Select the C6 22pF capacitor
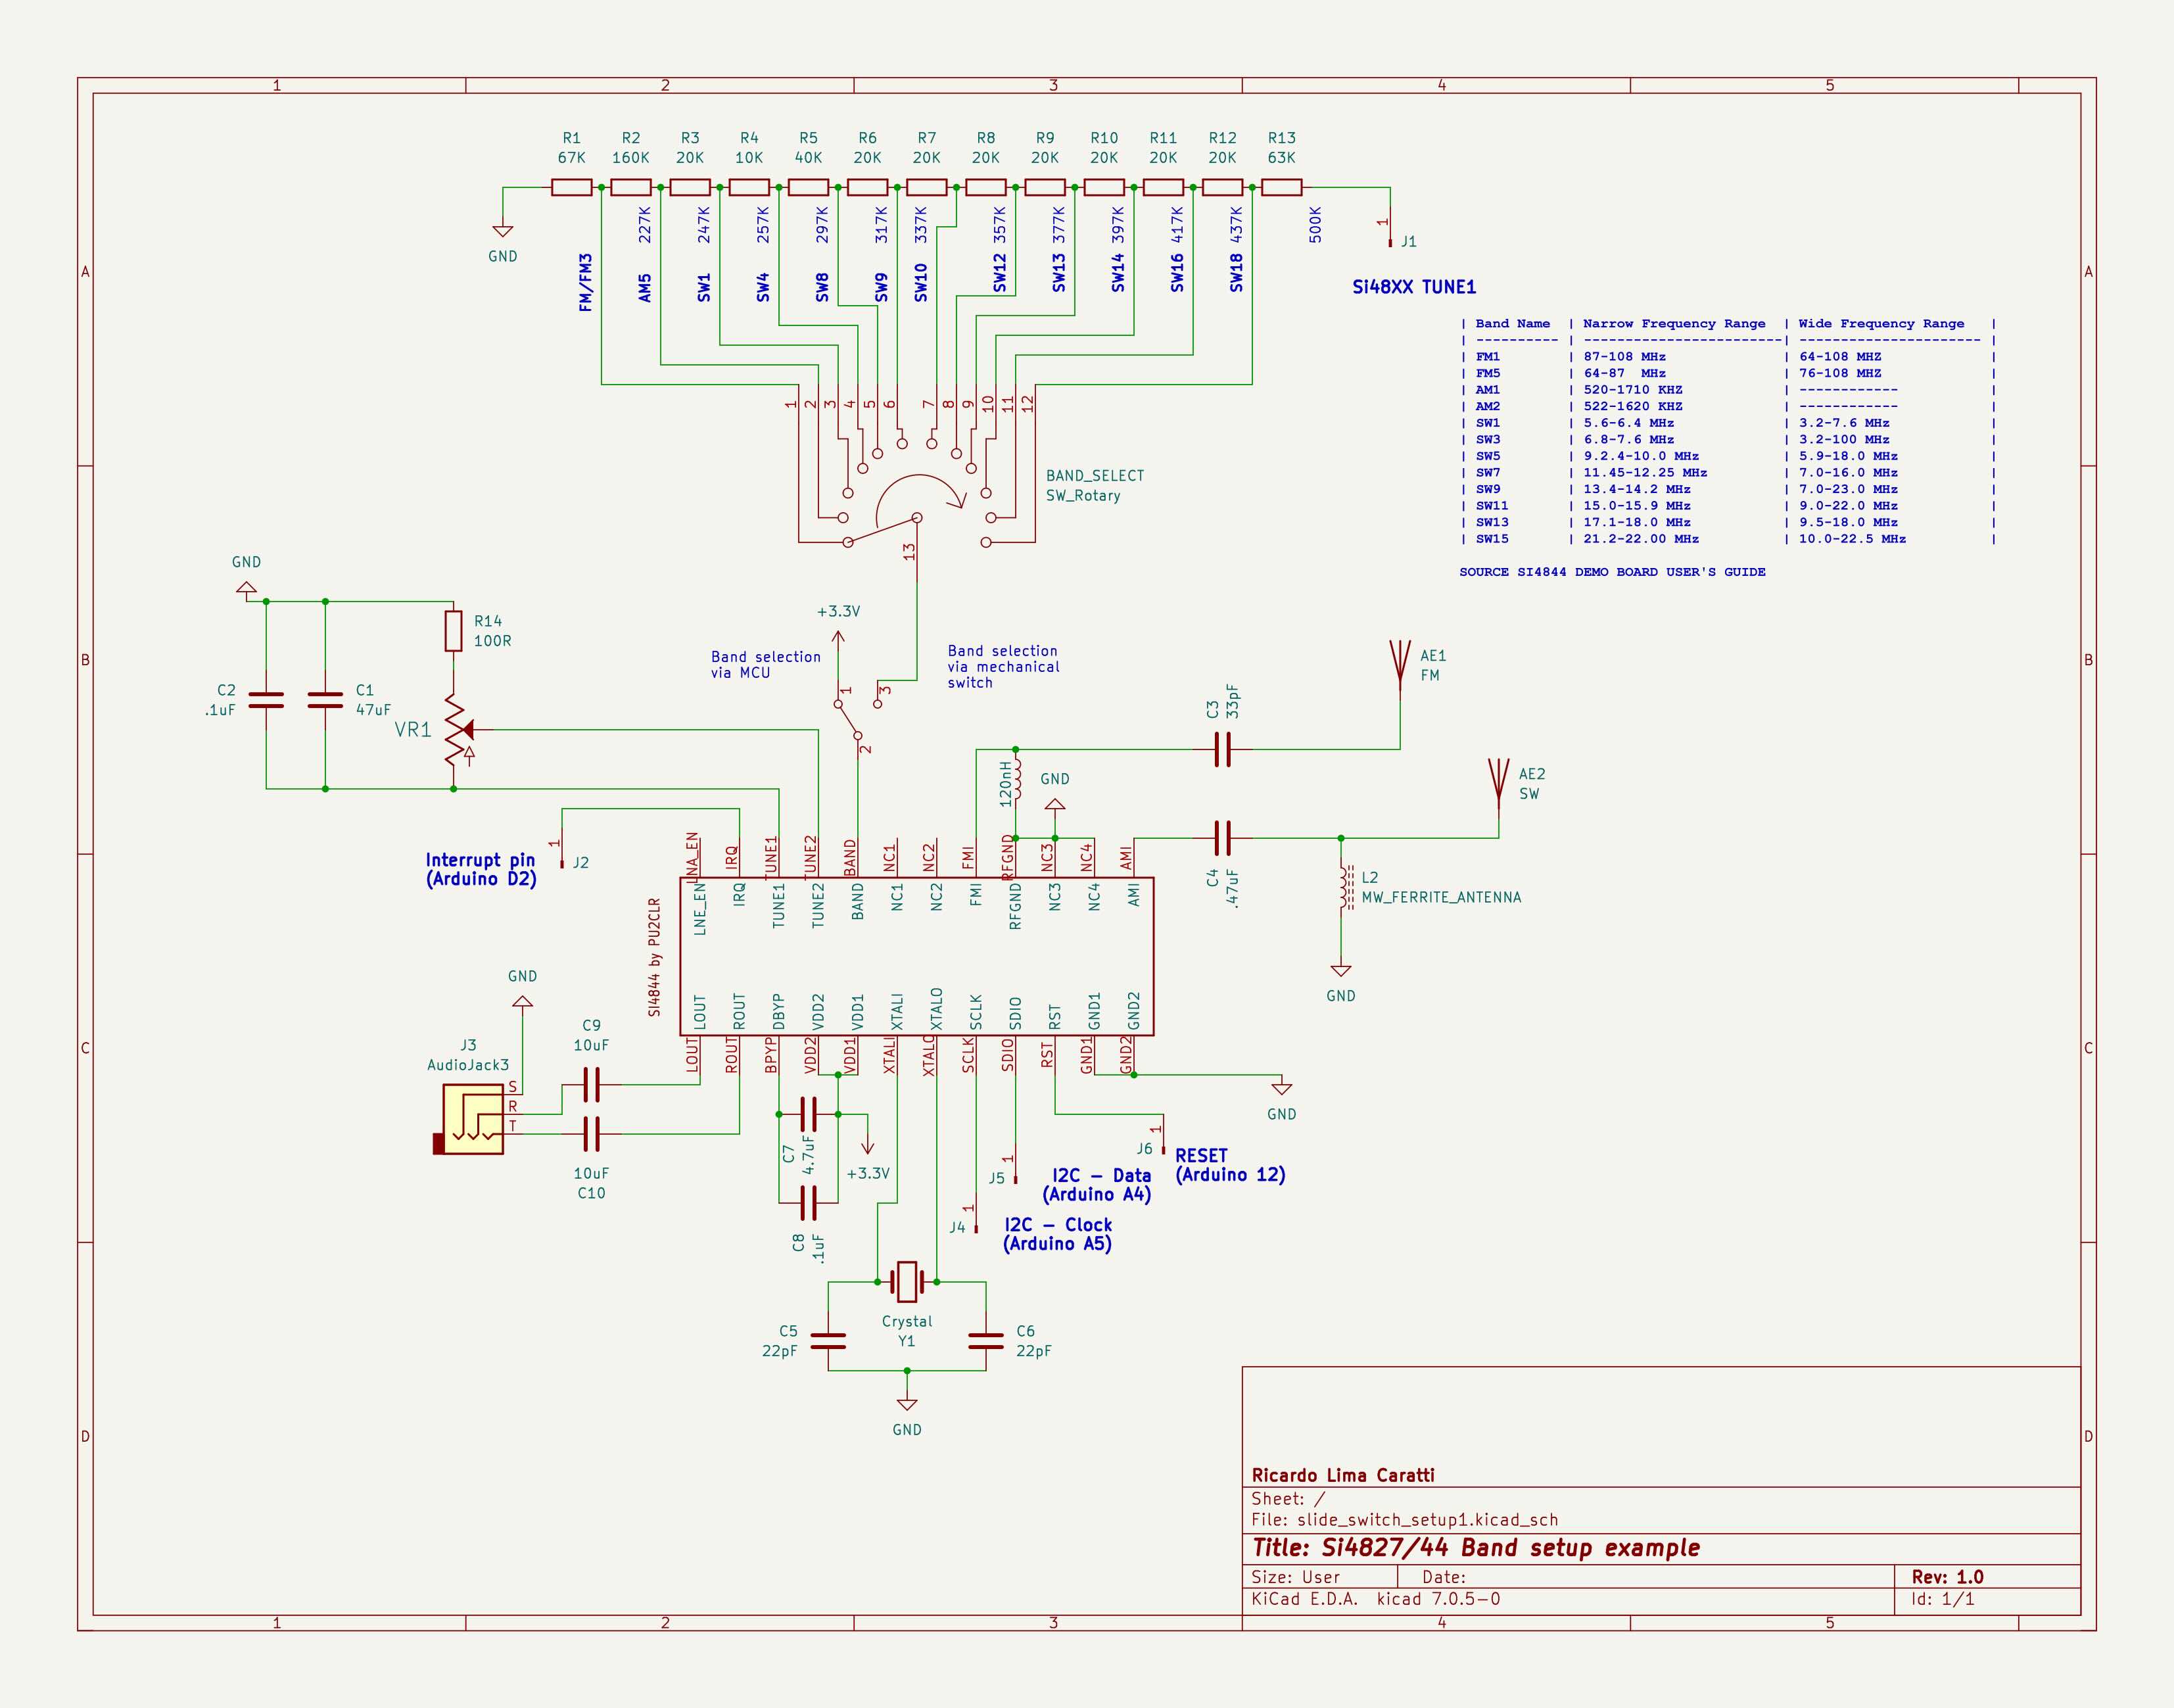Viewport: 2174px width, 1708px height. pyautogui.click(x=986, y=1341)
